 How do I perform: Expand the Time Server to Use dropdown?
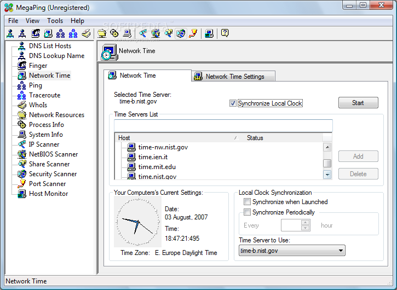coord(341,251)
